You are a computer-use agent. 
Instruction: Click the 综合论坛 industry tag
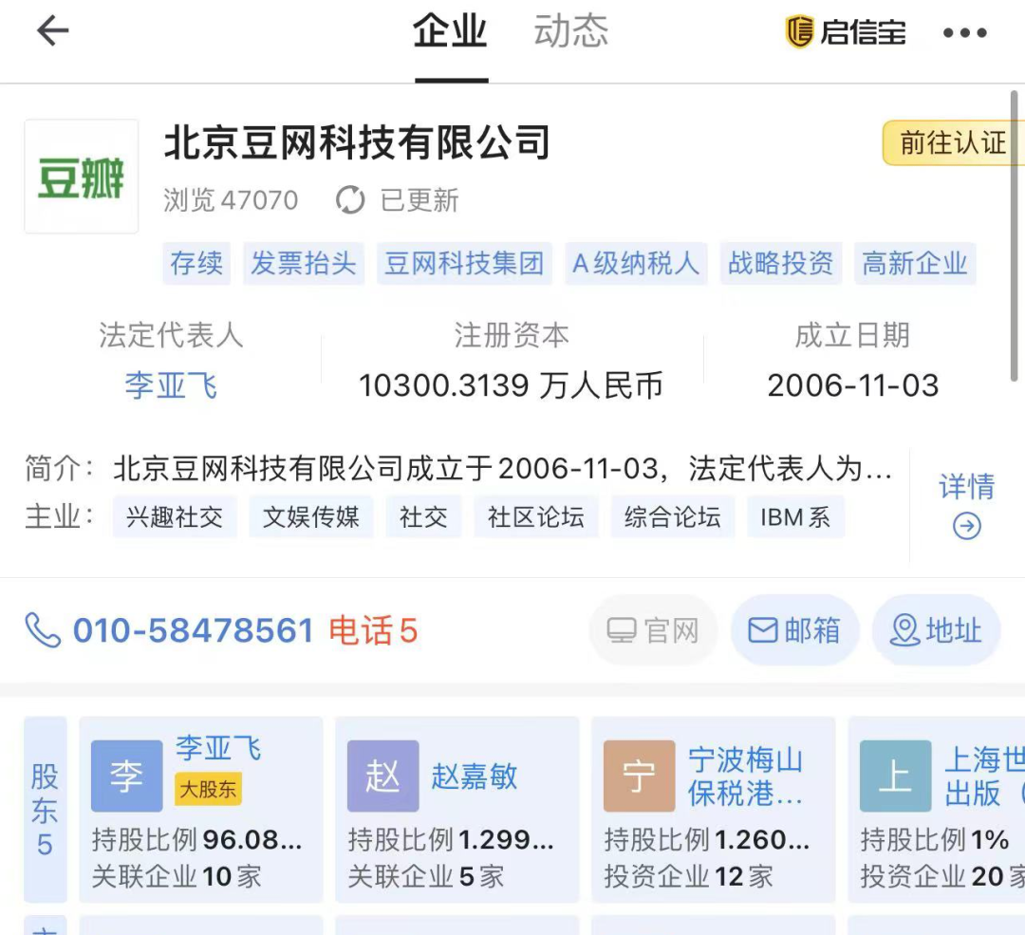[x=673, y=517]
